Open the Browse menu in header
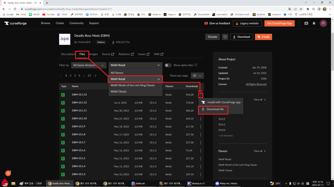Image resolution: width=334 pixels, height=187 pixels. tap(46, 23)
